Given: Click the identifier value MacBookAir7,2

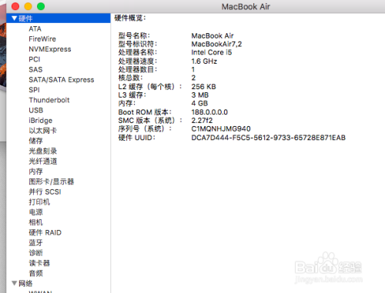Looking at the screenshot, I should pos(216,44).
